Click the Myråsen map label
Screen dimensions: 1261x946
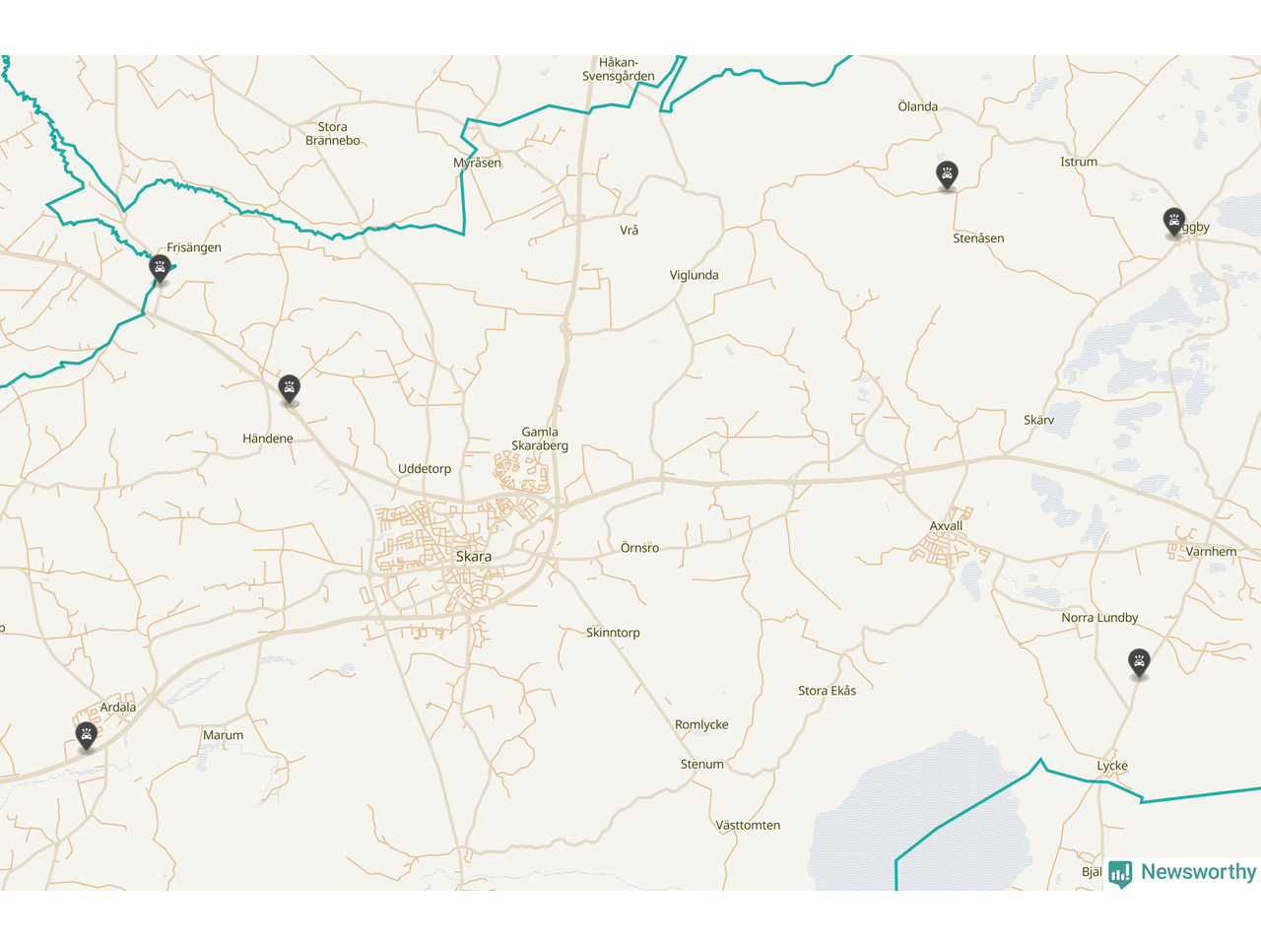pyautogui.click(x=477, y=164)
